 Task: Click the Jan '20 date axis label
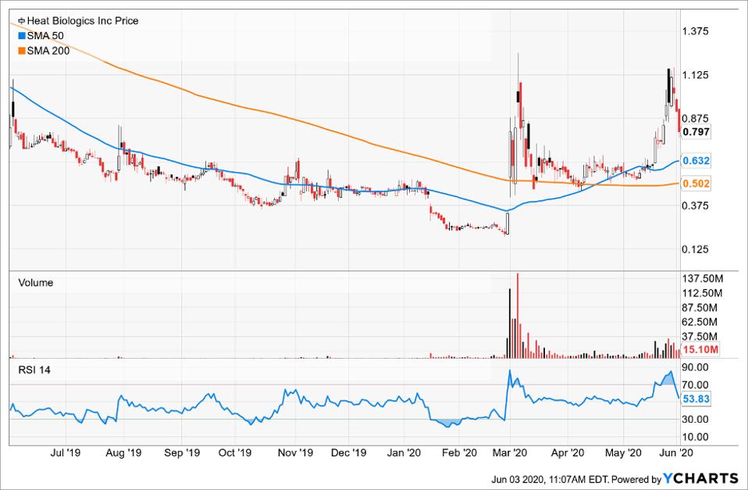click(x=404, y=452)
